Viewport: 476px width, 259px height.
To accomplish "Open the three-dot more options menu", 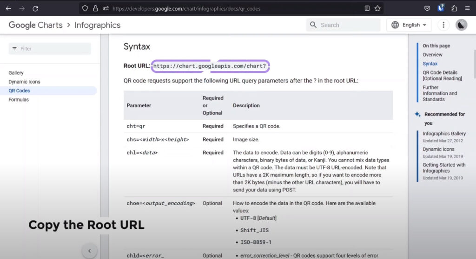I will click(x=443, y=25).
